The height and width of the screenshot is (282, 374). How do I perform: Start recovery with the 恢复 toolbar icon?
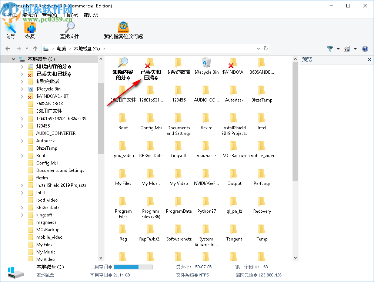click(x=30, y=29)
